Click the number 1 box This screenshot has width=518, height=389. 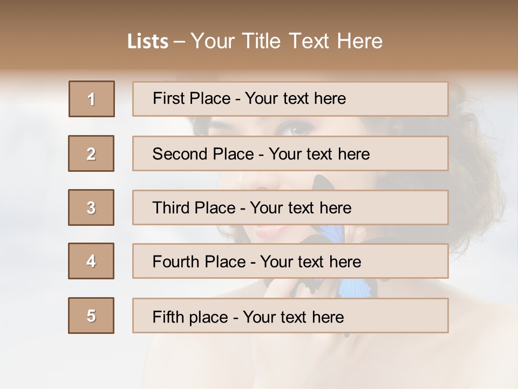tap(92, 99)
